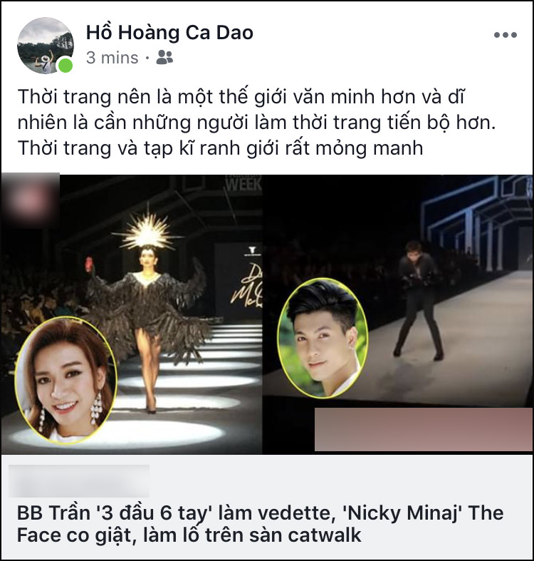Click the blurred pink rectangle under the right photo

tap(424, 429)
